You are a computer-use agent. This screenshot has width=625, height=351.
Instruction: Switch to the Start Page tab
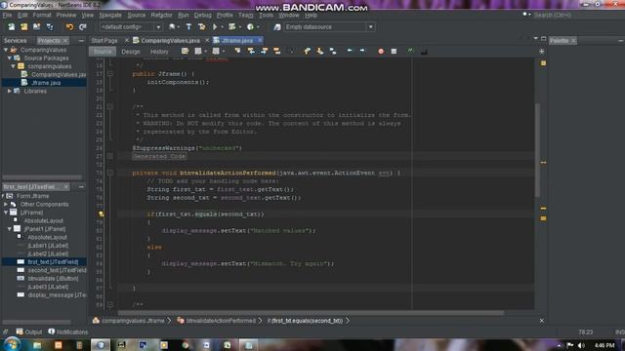pos(104,41)
